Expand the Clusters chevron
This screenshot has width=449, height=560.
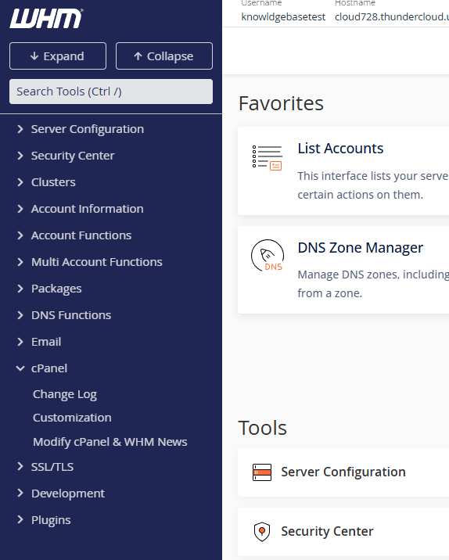20,182
